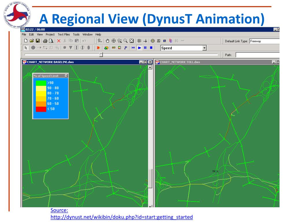This screenshot has height=222, width=296.
Task: Click the yellow 80 - 70 legend swatch
Action: 41,93
